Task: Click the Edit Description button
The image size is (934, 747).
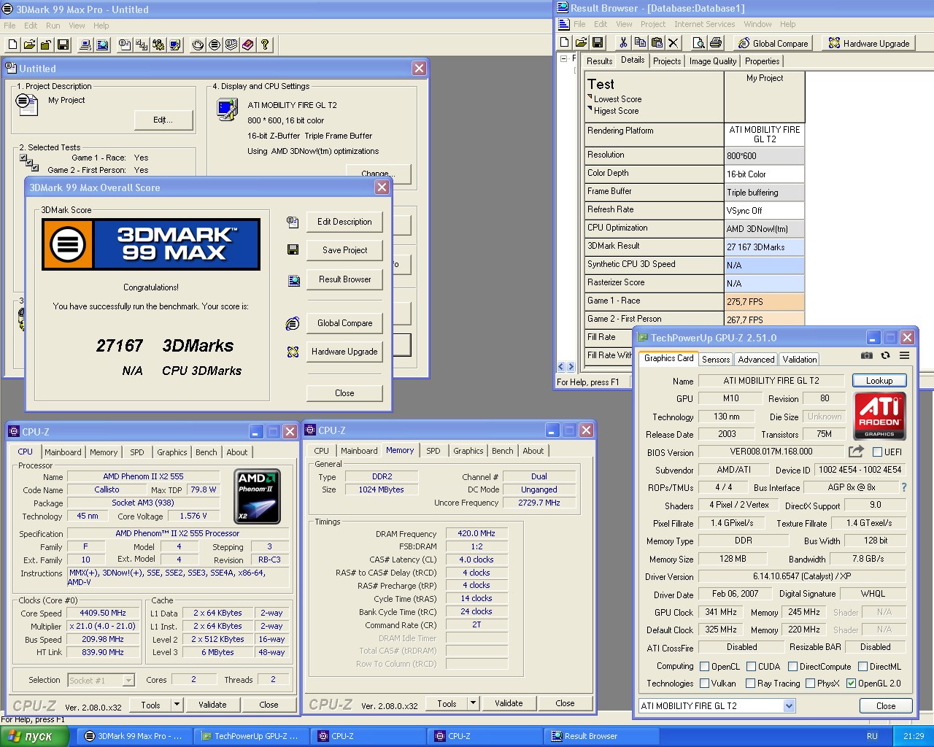Action: (344, 222)
